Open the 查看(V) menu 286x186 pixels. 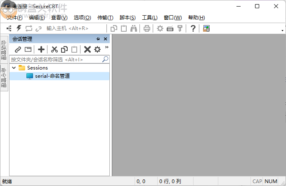59,18
